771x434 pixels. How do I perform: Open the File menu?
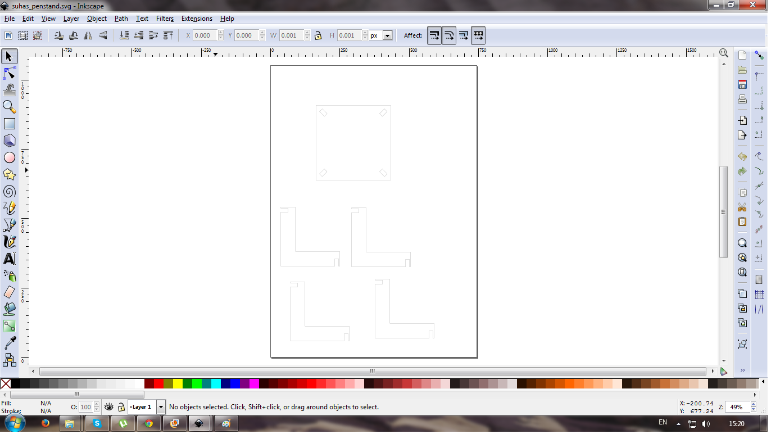9,19
